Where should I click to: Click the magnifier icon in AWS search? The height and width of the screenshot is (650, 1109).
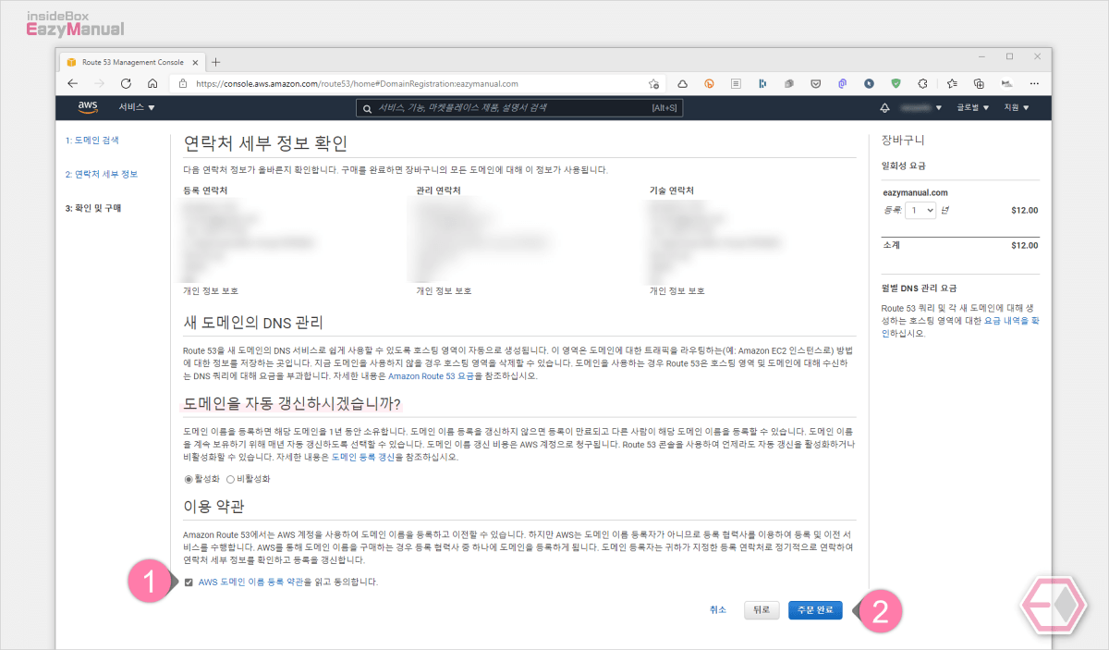coord(367,108)
